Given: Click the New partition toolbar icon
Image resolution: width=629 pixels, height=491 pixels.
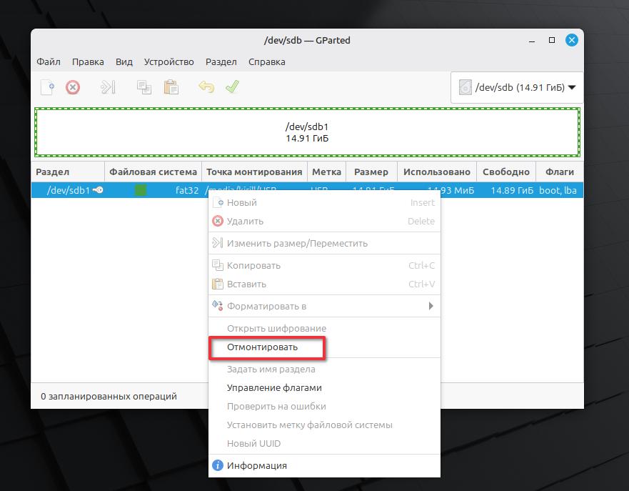Looking at the screenshot, I should click(x=47, y=87).
